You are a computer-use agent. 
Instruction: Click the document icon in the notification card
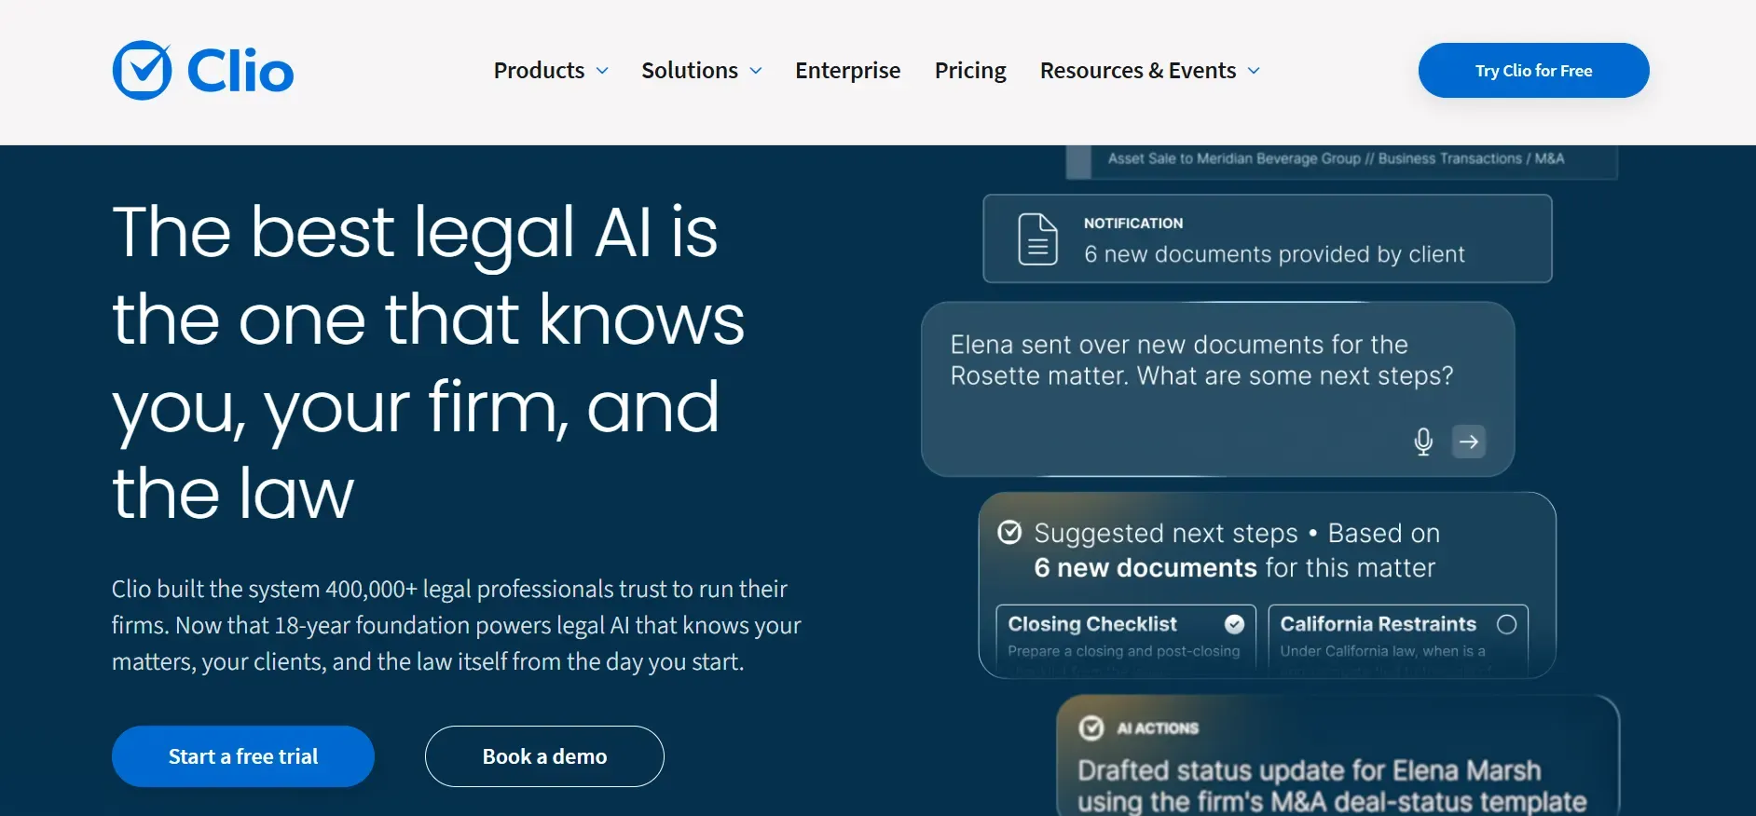click(x=1037, y=239)
